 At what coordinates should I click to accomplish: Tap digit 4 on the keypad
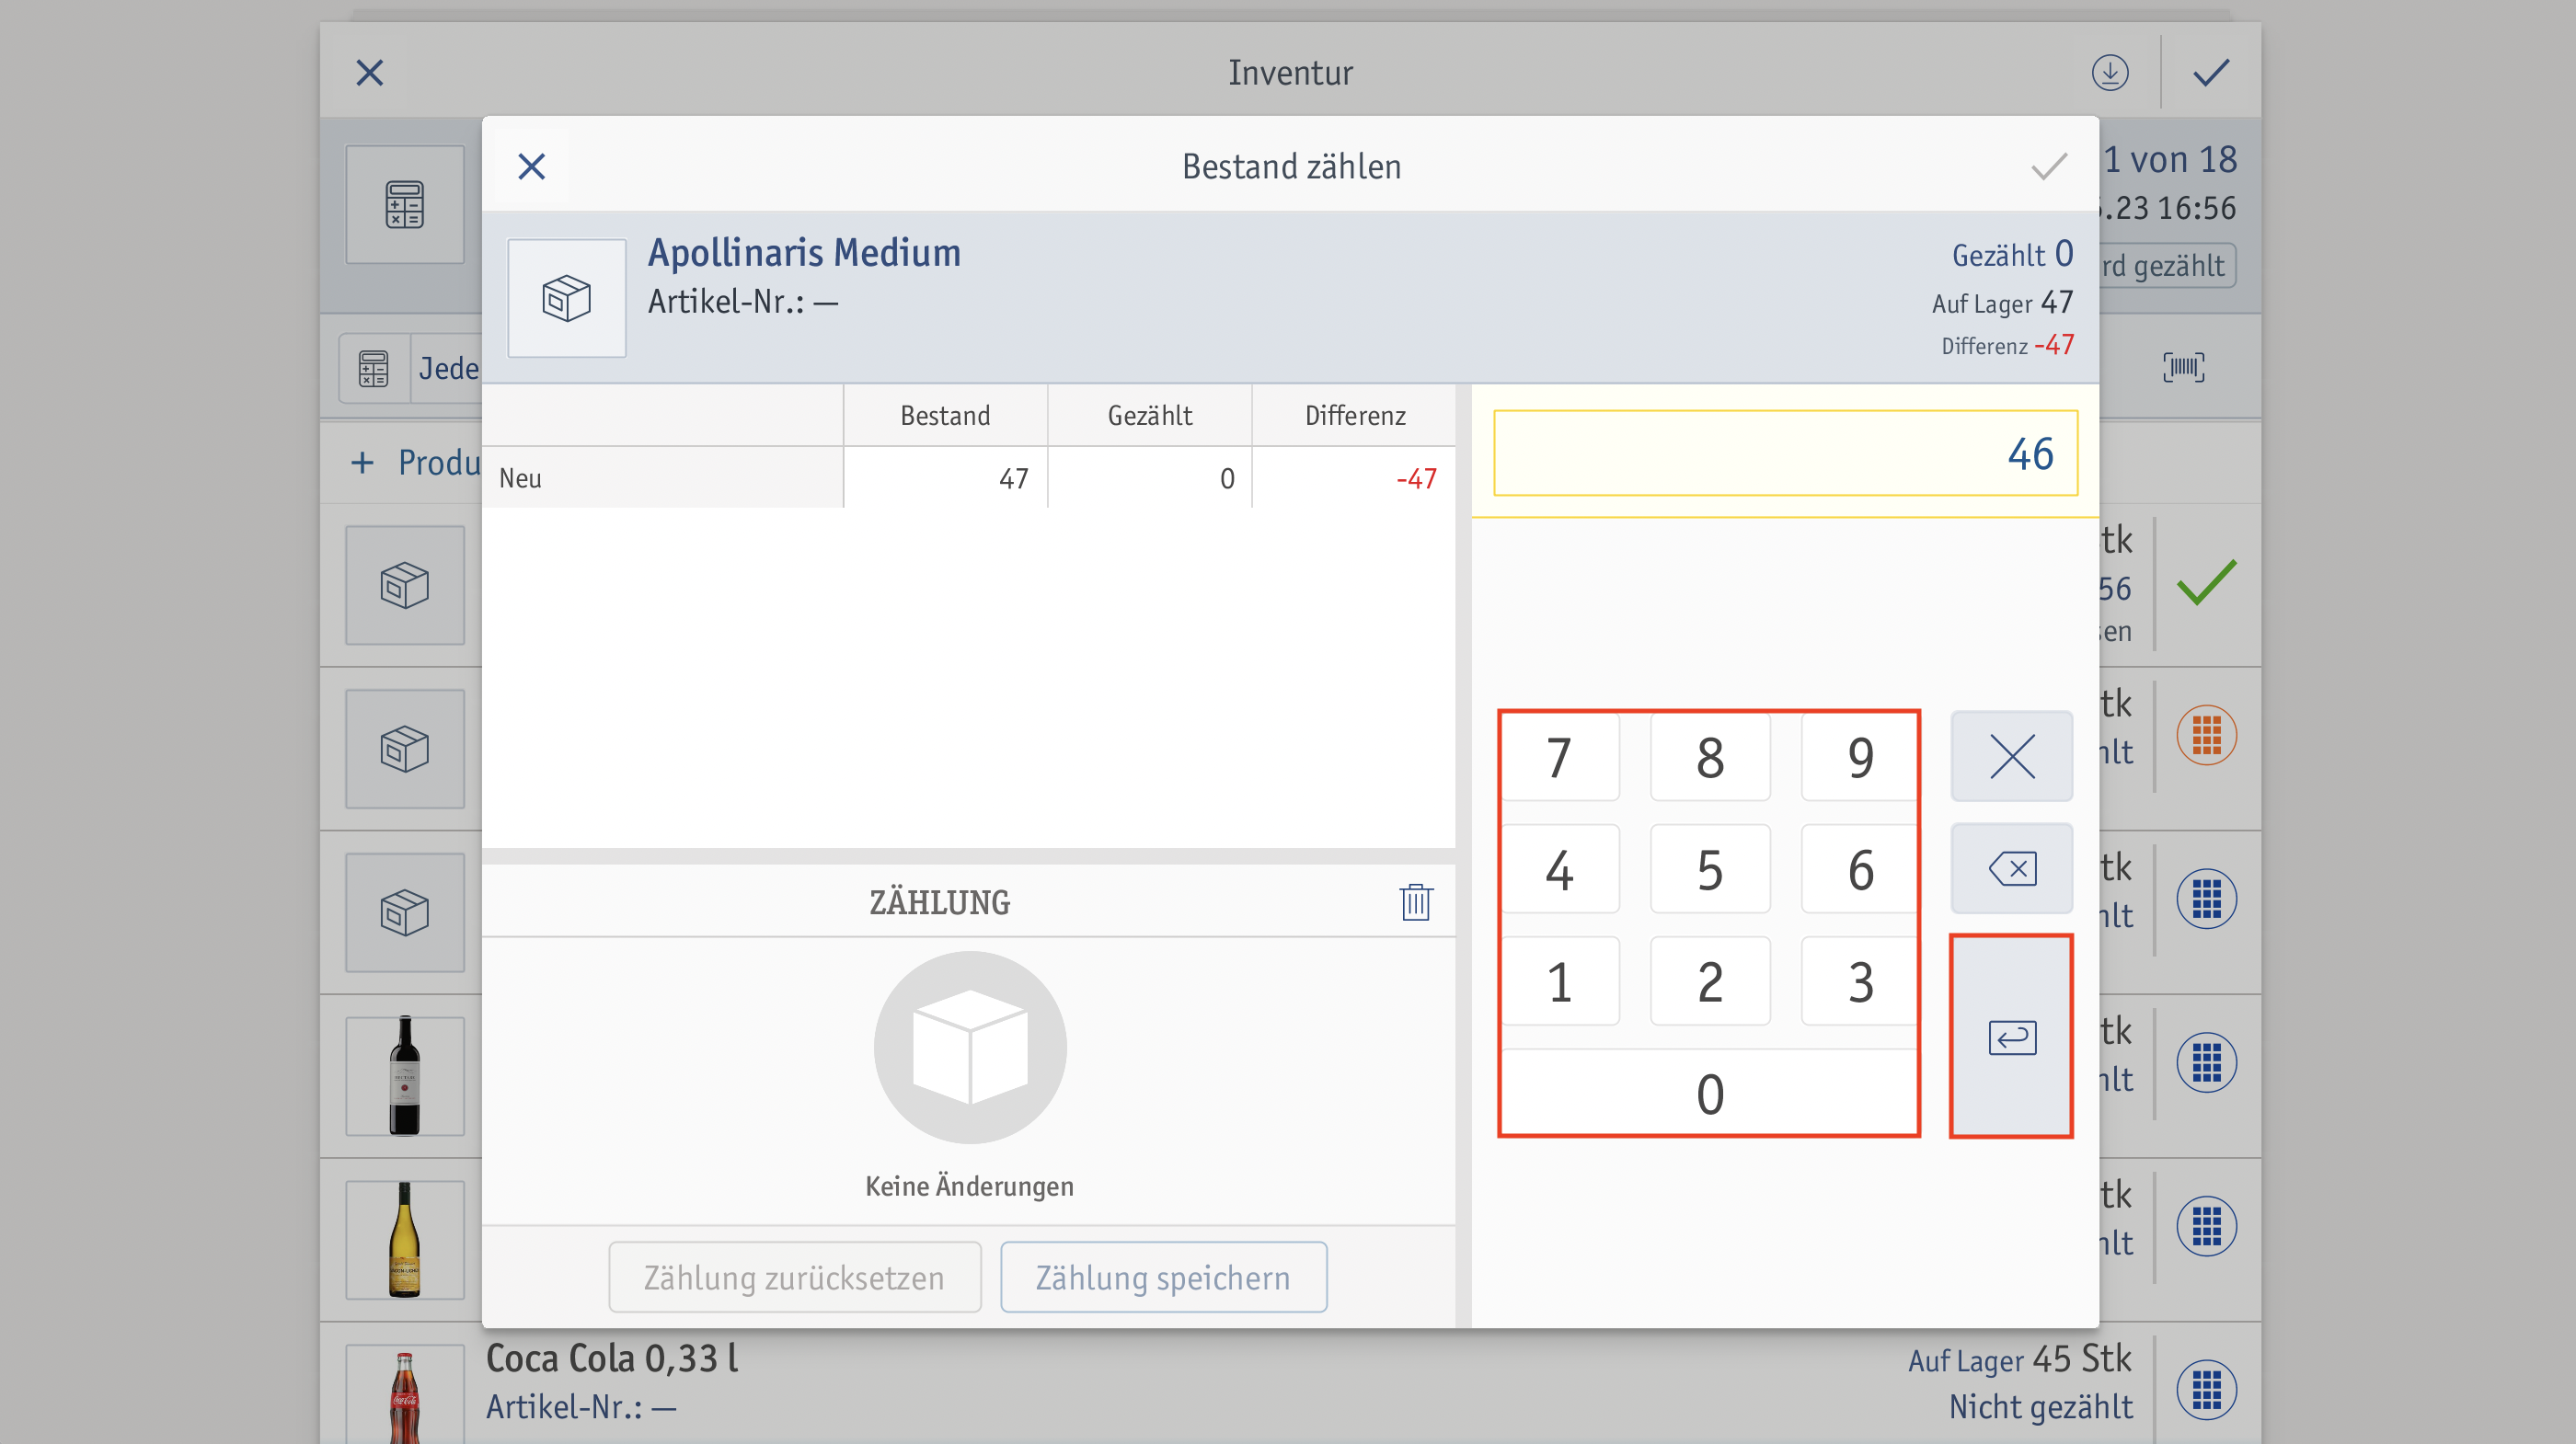1559,869
